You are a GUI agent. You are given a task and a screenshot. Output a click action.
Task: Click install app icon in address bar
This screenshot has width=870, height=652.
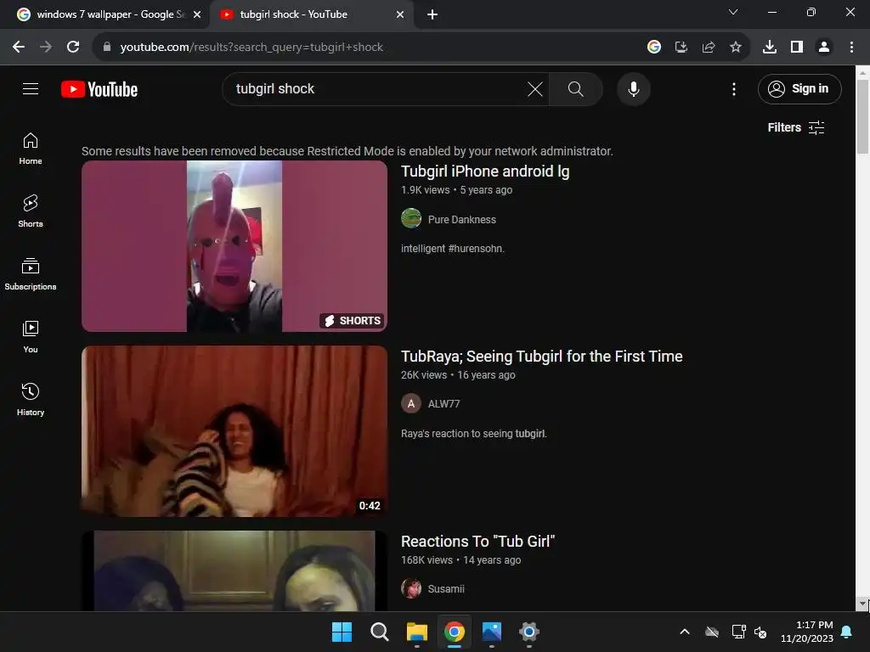(x=681, y=48)
